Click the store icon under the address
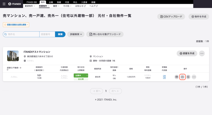The width and height of the screenshot is (212, 115). 25,61
